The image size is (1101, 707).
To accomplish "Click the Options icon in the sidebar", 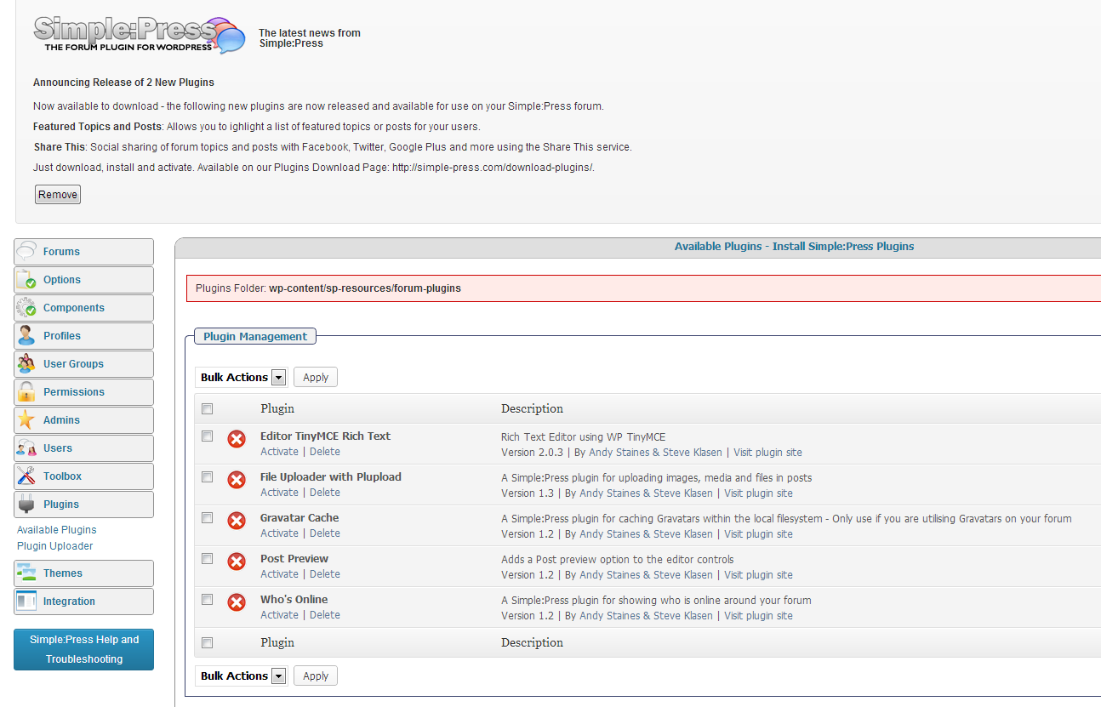I will pyautogui.click(x=26, y=279).
